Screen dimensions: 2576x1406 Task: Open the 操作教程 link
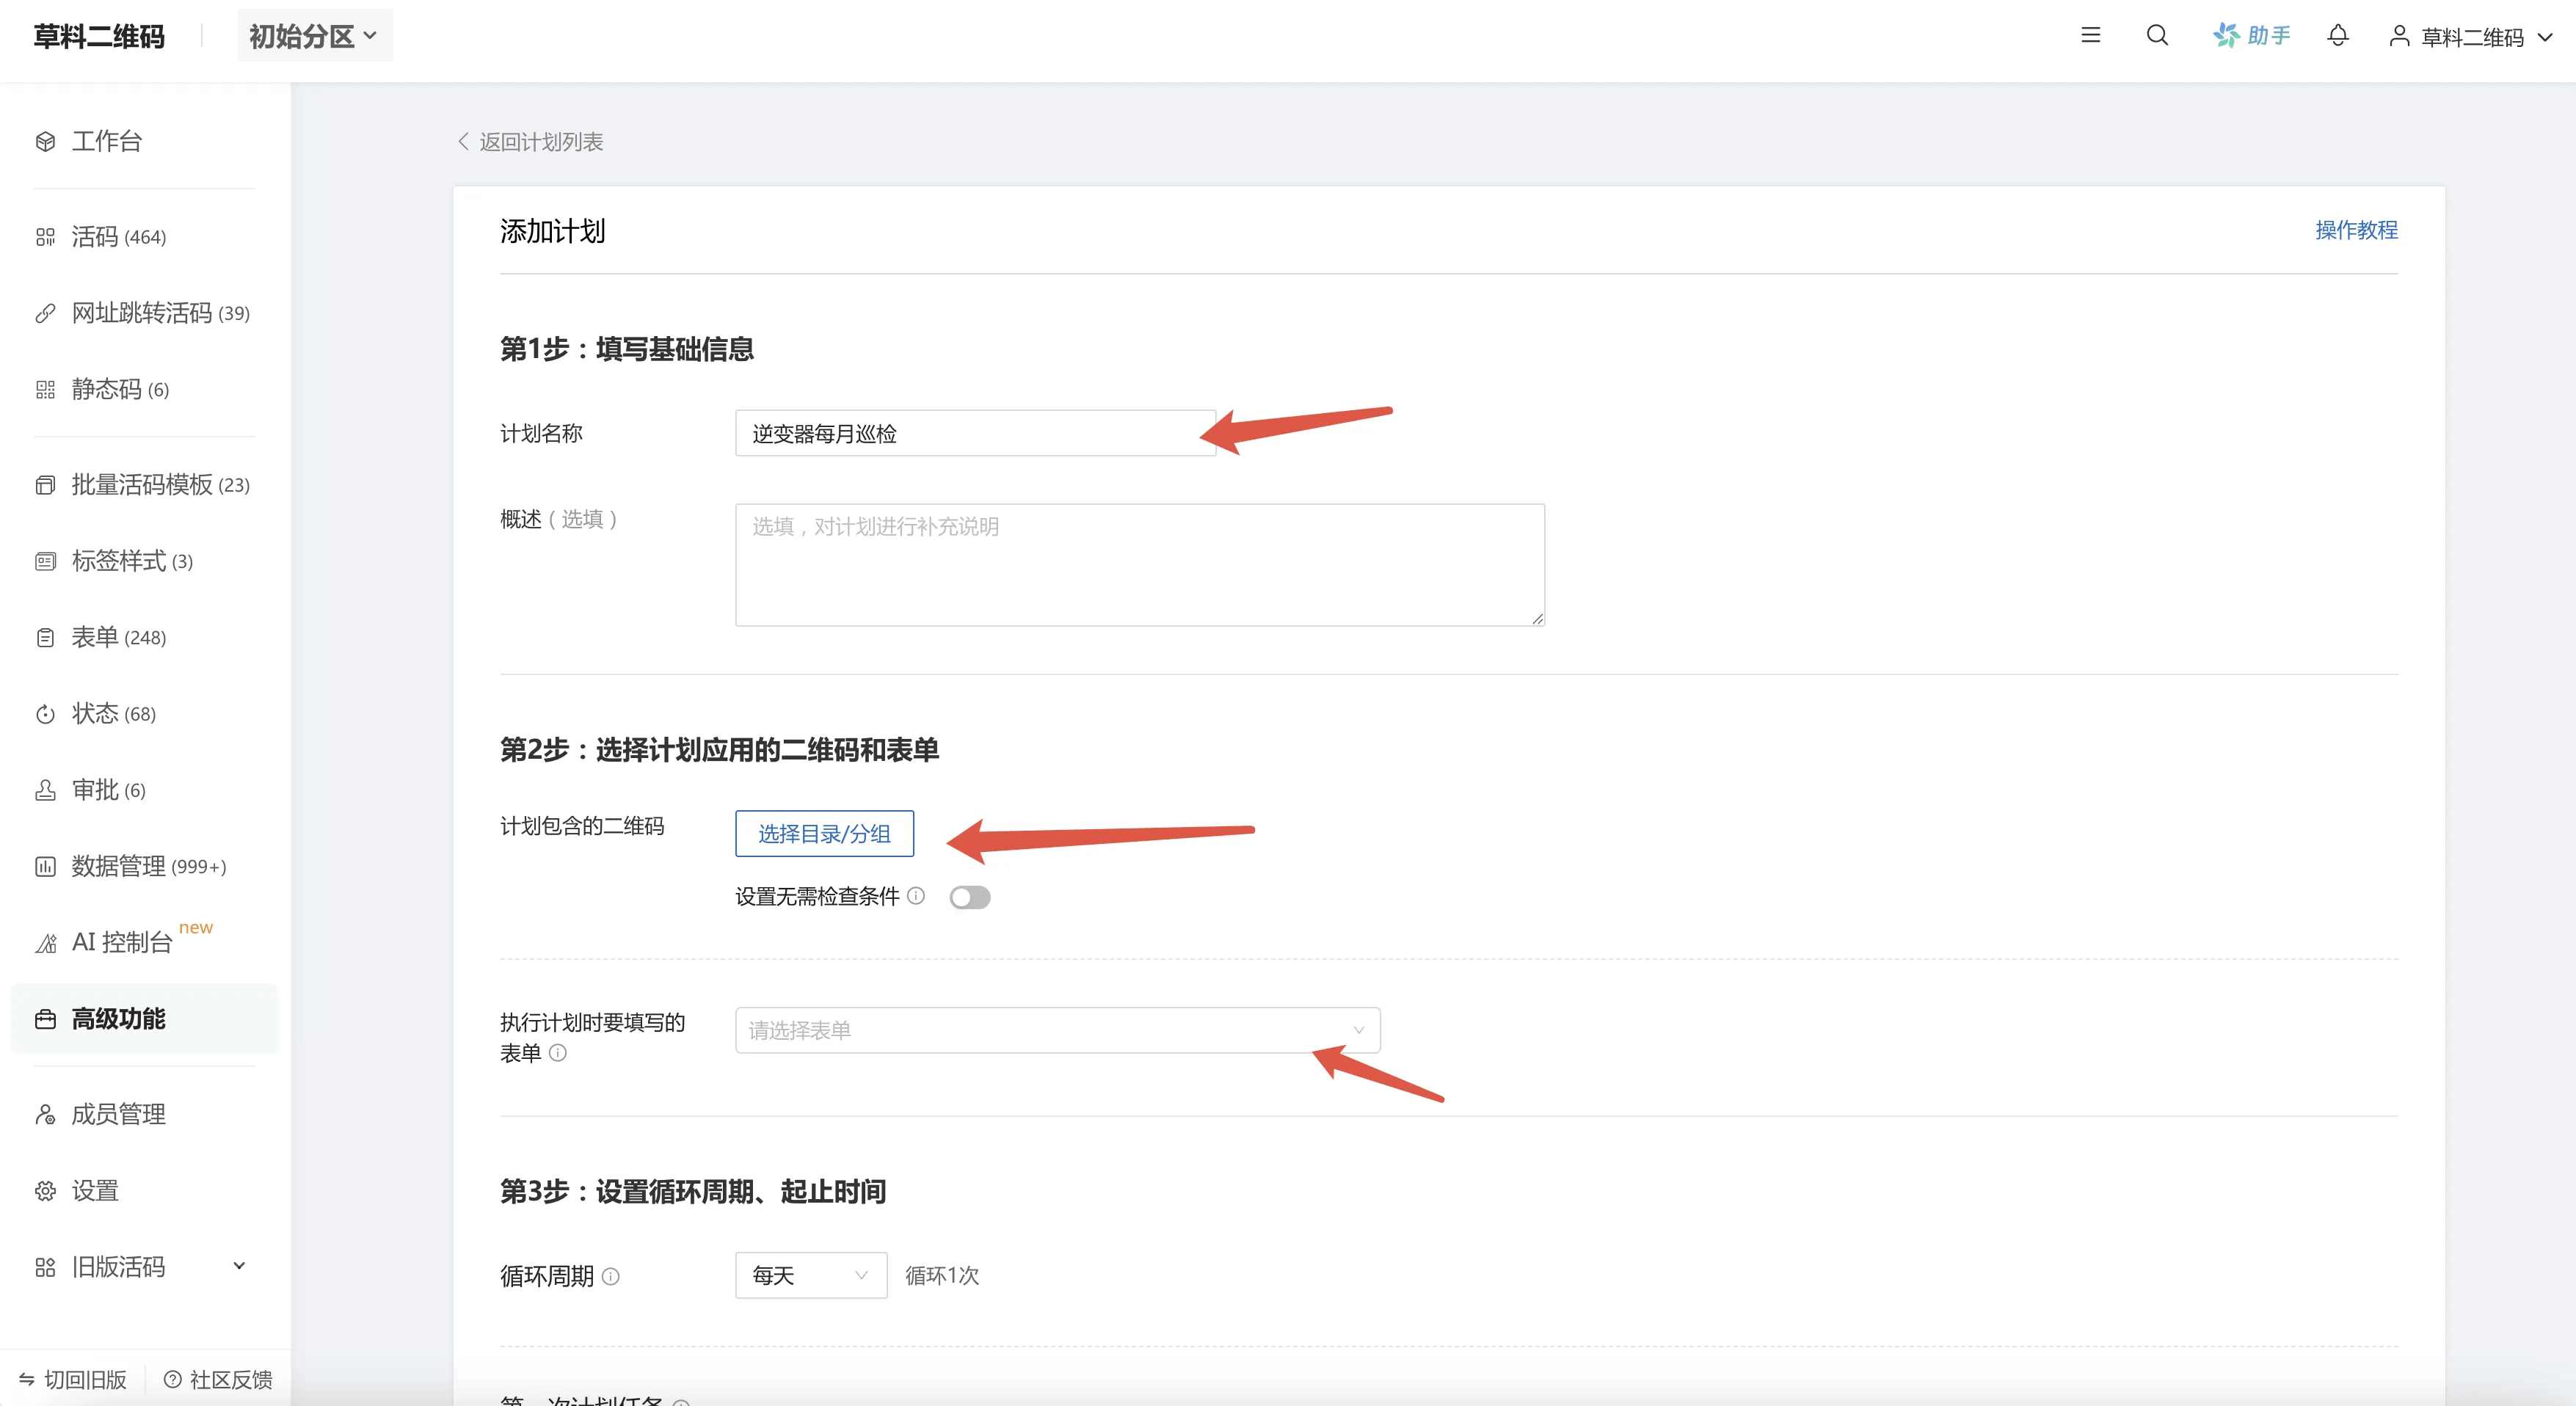tap(2356, 230)
